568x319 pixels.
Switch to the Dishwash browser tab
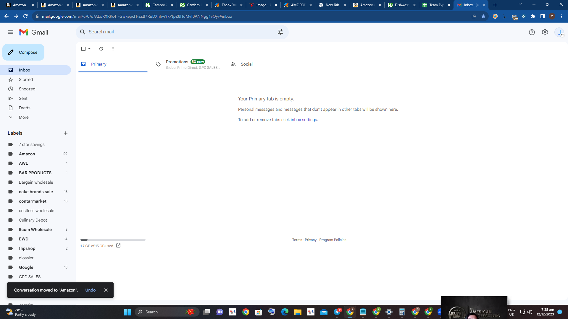coord(401,5)
